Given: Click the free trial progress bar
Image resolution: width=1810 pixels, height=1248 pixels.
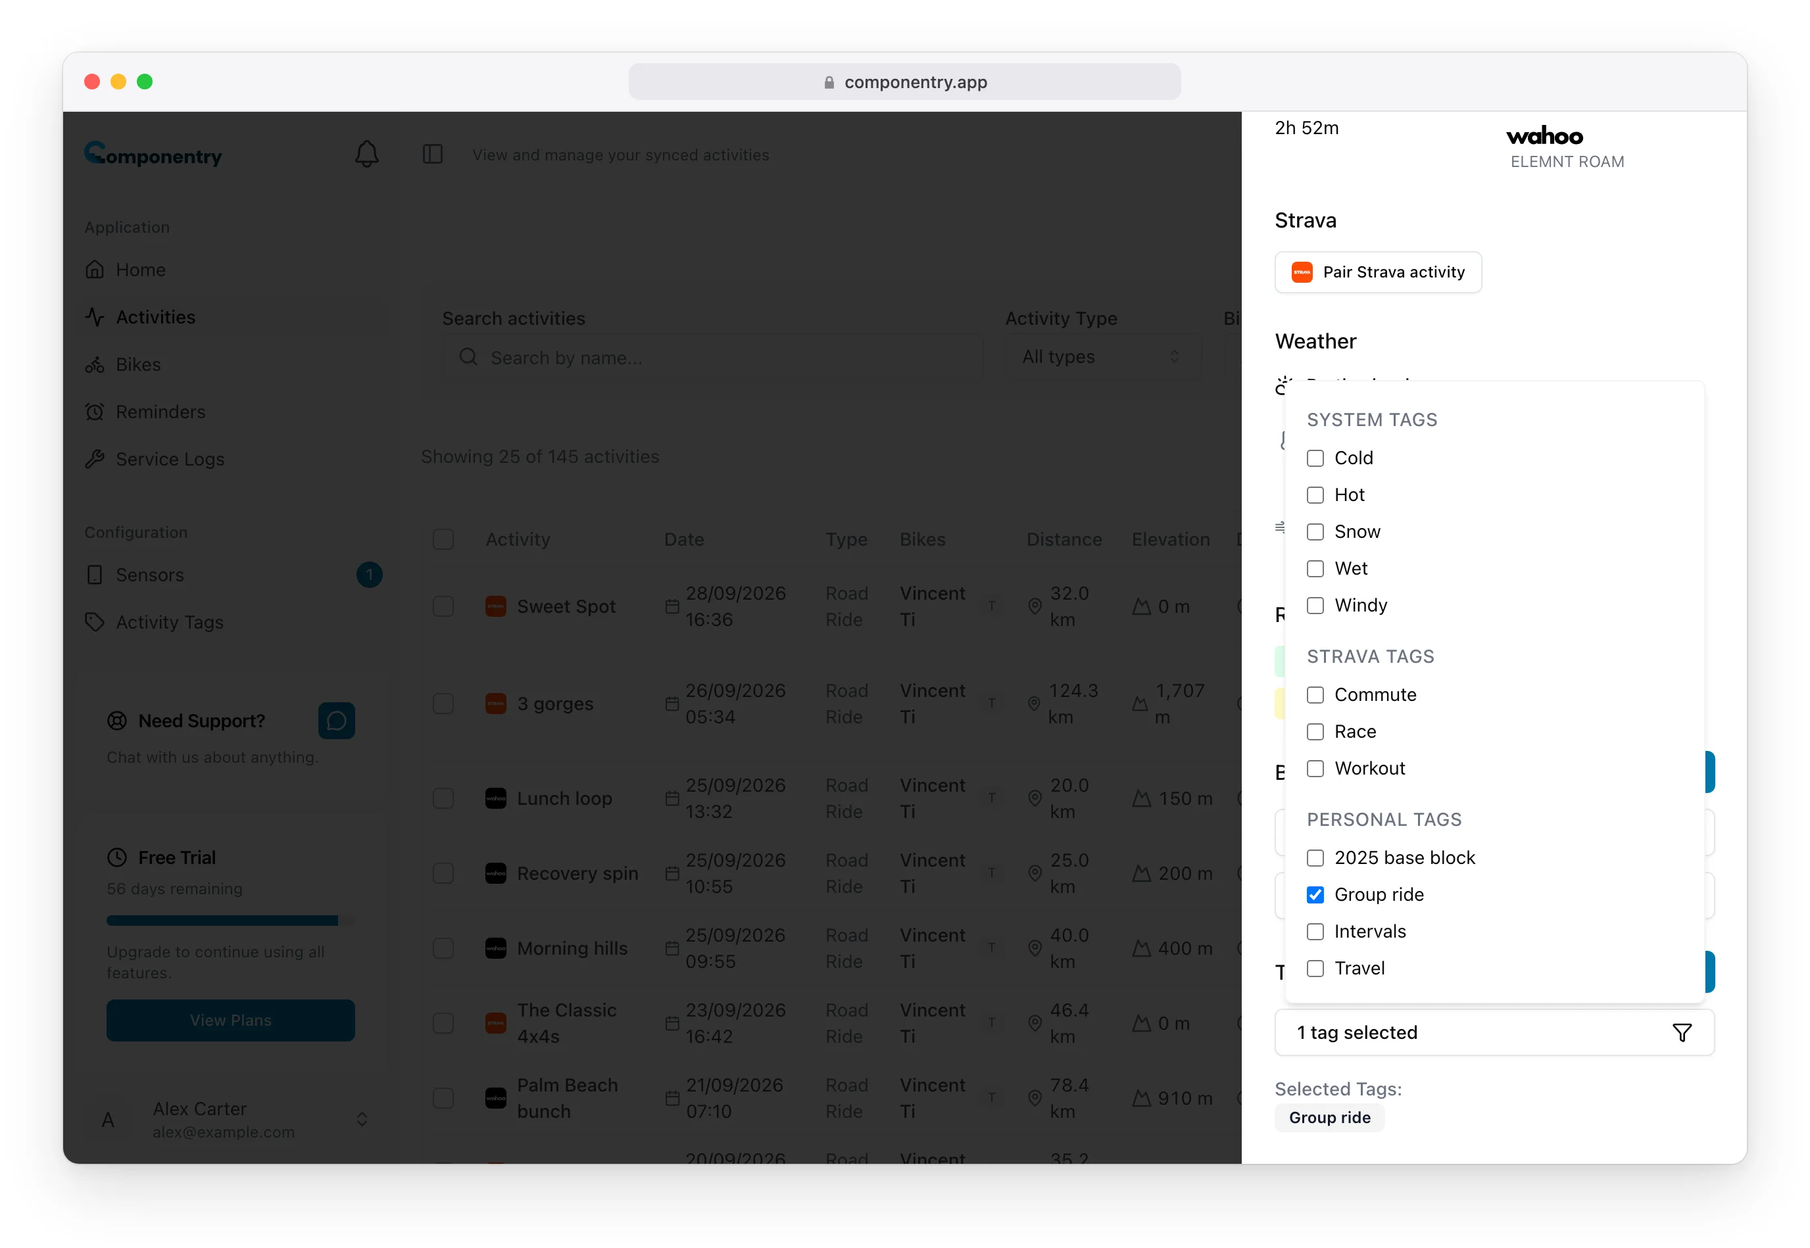Looking at the screenshot, I should pos(231,921).
